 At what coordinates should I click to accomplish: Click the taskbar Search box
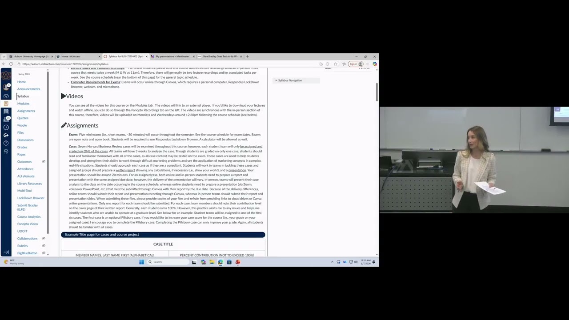167,262
